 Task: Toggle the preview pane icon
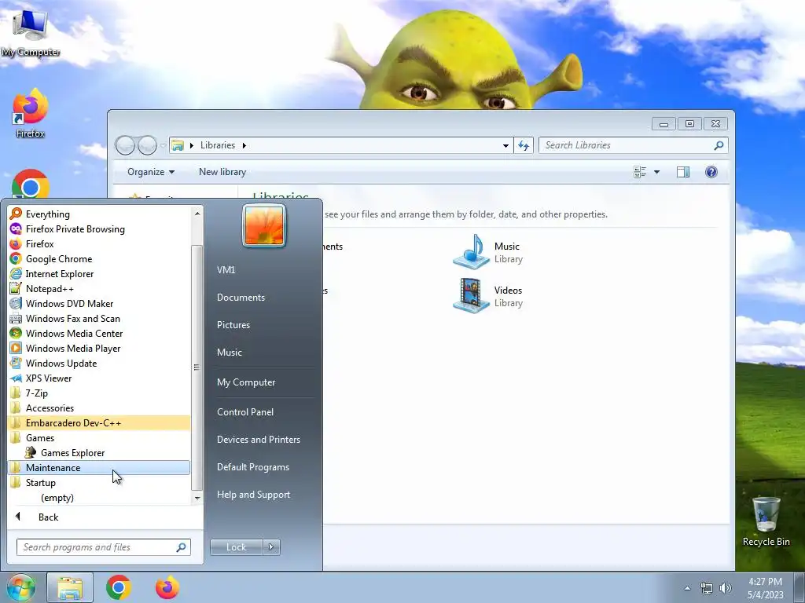pos(683,172)
